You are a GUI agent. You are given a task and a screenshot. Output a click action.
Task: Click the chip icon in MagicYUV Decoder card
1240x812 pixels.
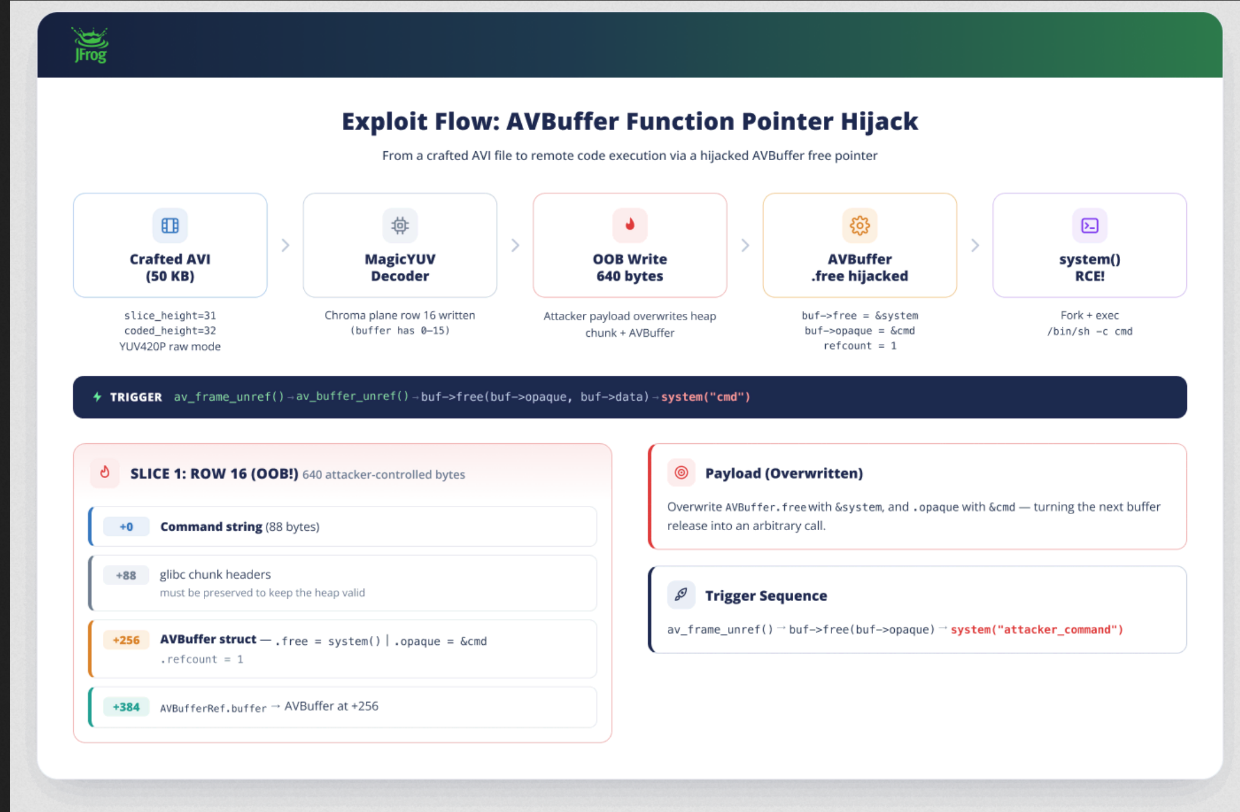coord(400,225)
